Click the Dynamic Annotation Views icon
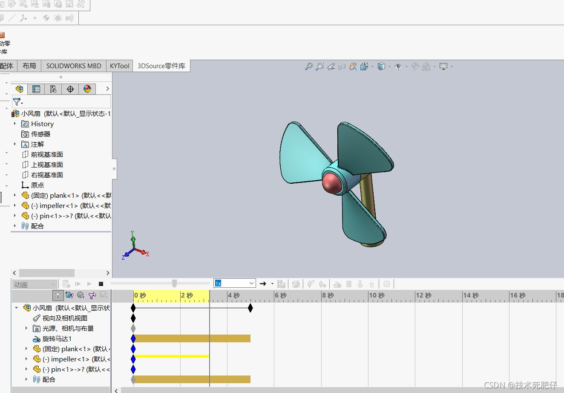This screenshot has height=393, width=564. pyautogui.click(x=353, y=66)
